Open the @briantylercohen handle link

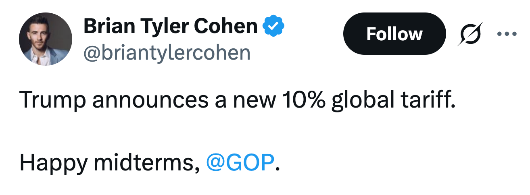pos(167,53)
